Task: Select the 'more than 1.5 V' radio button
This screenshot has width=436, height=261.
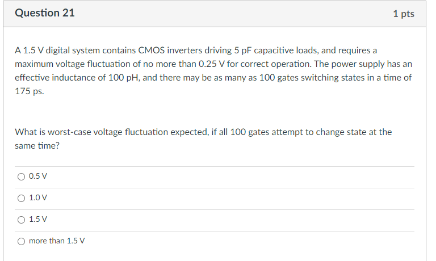Action: tap(21, 241)
